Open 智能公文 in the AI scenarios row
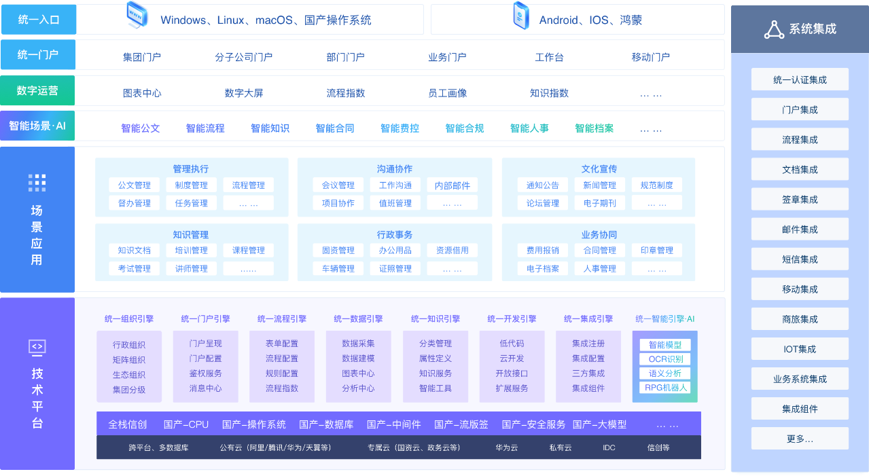This screenshot has height=476, width=869. pos(141,128)
